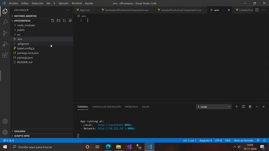Viewport: 269px width, 151px height.
Task: Go to line via Lín. 1, col. 1
Action: tap(190, 141)
